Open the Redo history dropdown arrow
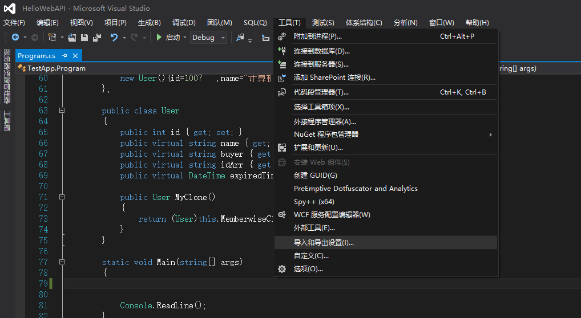581x318 pixels. [x=144, y=38]
